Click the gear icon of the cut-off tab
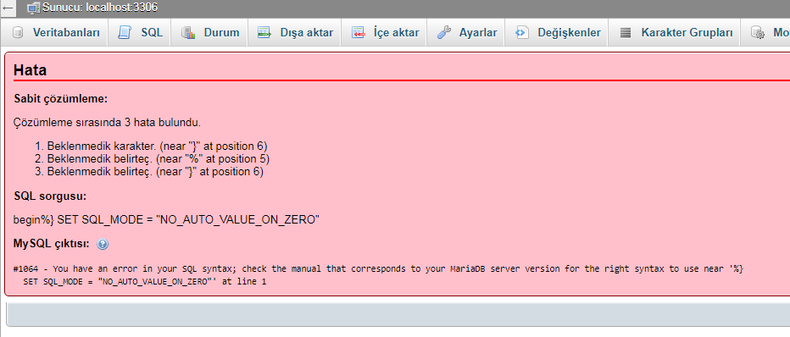 758,33
